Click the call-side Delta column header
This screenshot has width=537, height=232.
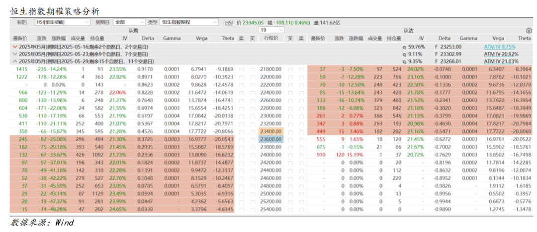point(148,39)
